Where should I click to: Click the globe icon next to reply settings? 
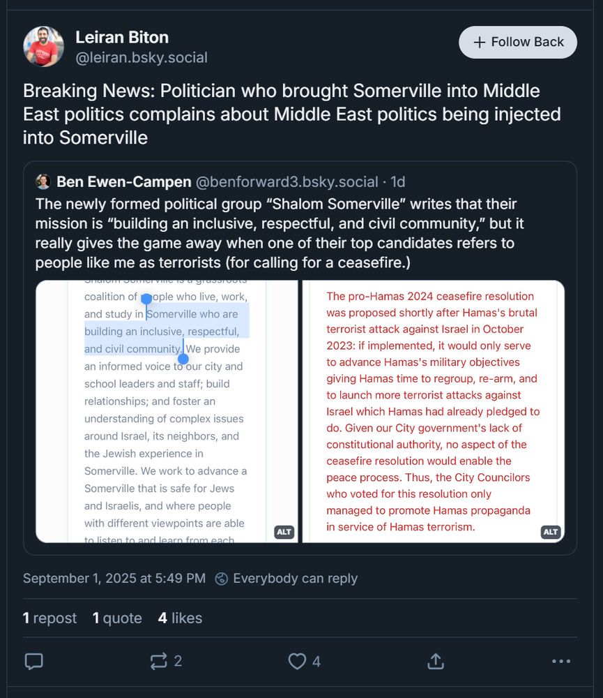point(222,578)
